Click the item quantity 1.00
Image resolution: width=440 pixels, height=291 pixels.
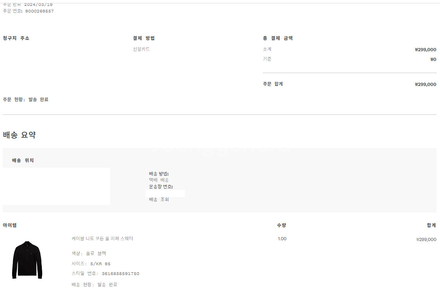pyautogui.click(x=282, y=239)
